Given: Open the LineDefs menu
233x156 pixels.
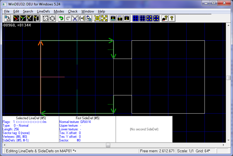Looking at the screenshot, I should pyautogui.click(x=43, y=11).
